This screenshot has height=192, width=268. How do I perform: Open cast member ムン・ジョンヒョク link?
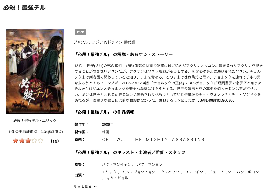(139, 172)
